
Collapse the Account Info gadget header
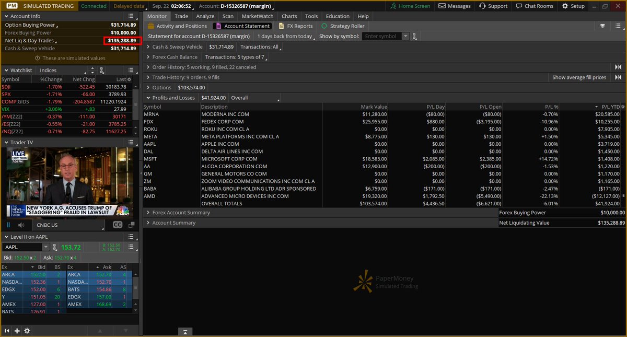(x=7, y=17)
